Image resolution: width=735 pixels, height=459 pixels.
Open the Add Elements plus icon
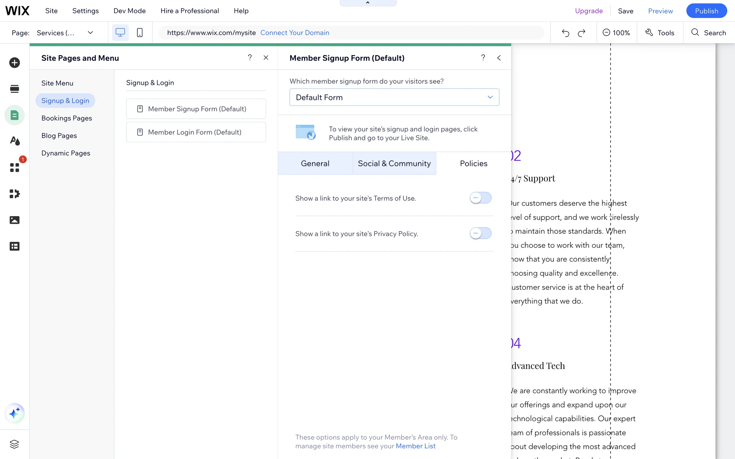[x=15, y=63]
